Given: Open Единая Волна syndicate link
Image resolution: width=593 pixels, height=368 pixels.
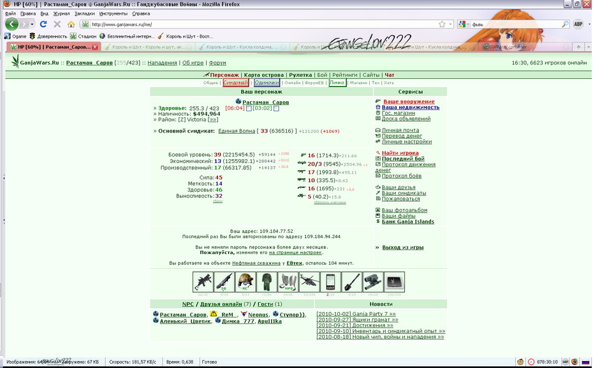Looking at the screenshot, I should (237, 131).
